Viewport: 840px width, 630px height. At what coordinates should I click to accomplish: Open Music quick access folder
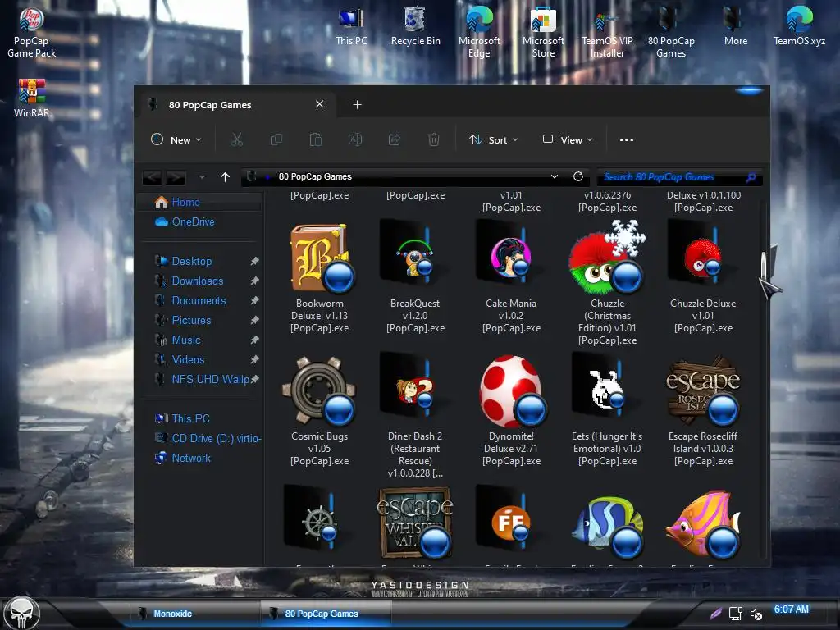186,340
